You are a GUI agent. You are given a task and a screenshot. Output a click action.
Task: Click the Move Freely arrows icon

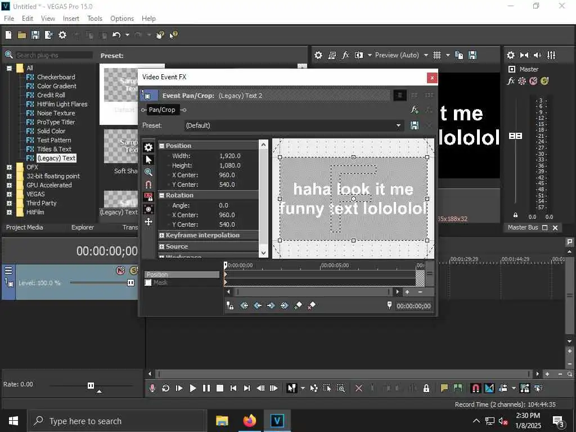148,222
